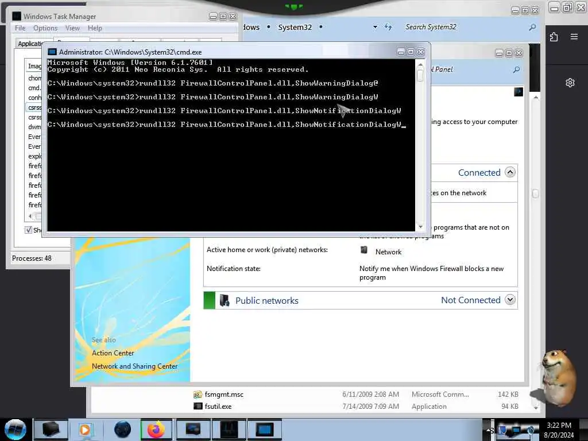Click the magnifier in the Search System32 box
Screen dimensions: 588x441
(x=532, y=27)
